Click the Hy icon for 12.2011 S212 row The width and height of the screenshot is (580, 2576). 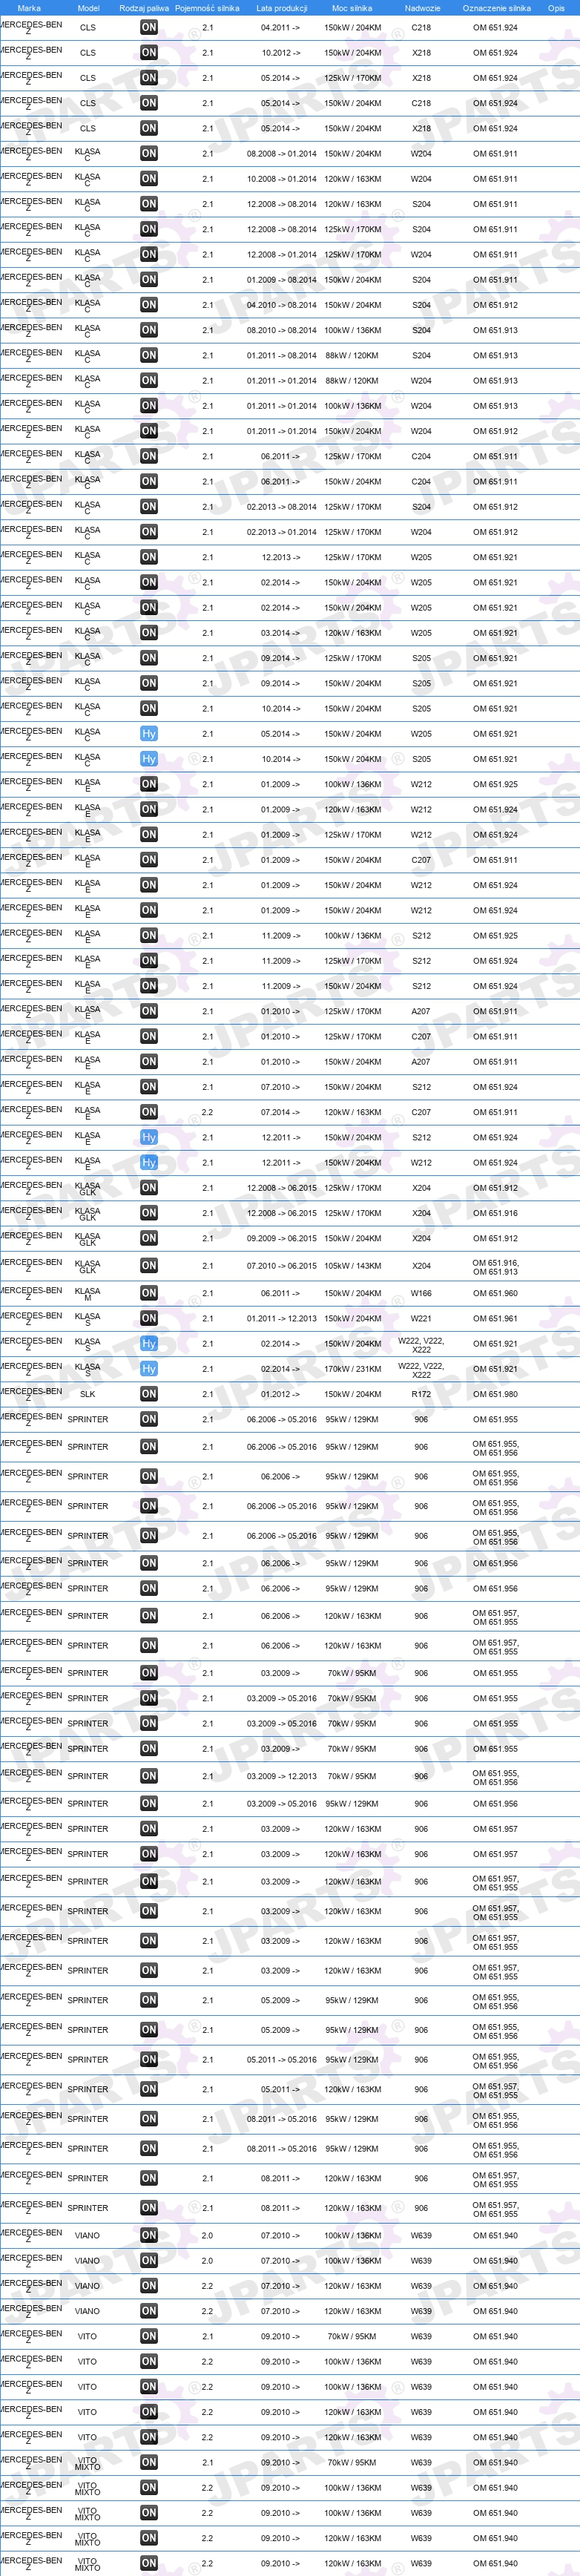point(149,1137)
